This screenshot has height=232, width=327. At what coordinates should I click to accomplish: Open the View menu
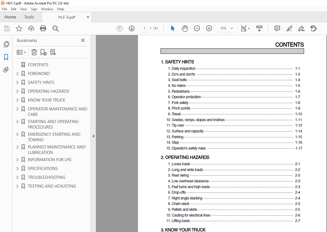tap(23, 9)
